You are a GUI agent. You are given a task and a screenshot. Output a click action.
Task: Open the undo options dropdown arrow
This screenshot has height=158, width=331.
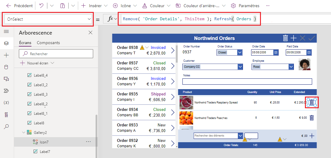point(52,6)
